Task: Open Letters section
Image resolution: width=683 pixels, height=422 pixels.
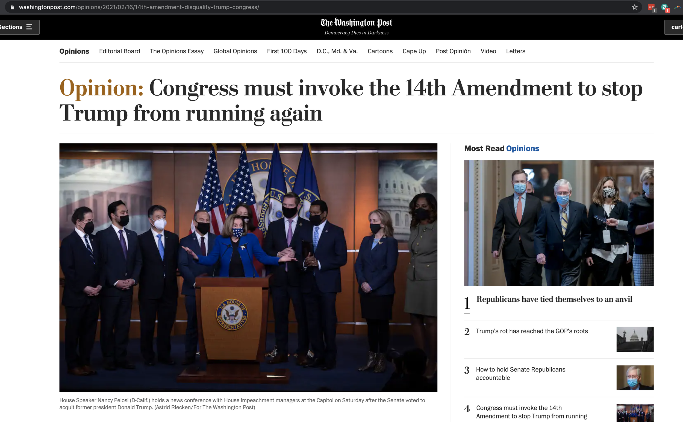Action: [x=516, y=51]
